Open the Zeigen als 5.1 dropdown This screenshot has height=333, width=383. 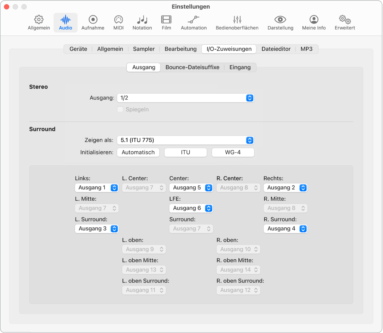(185, 140)
